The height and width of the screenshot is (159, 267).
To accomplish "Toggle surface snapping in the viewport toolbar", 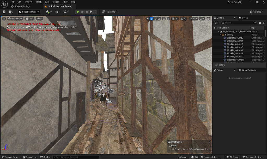I will [x=168, y=19].
